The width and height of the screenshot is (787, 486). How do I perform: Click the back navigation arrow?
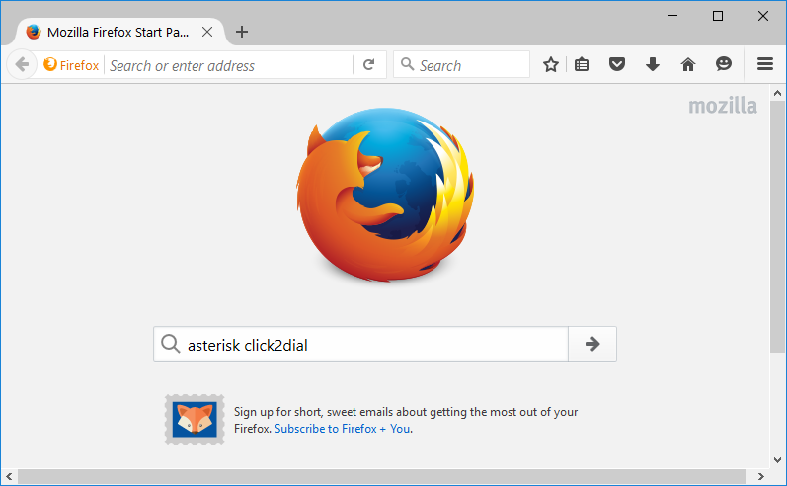point(22,65)
